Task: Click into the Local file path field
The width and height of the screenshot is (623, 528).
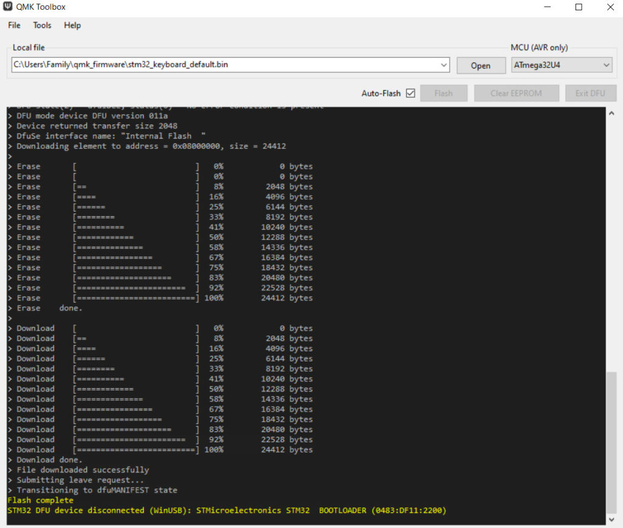Action: click(225, 64)
